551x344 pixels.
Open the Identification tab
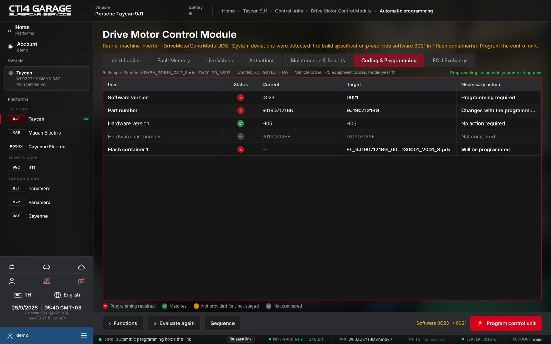(126, 61)
